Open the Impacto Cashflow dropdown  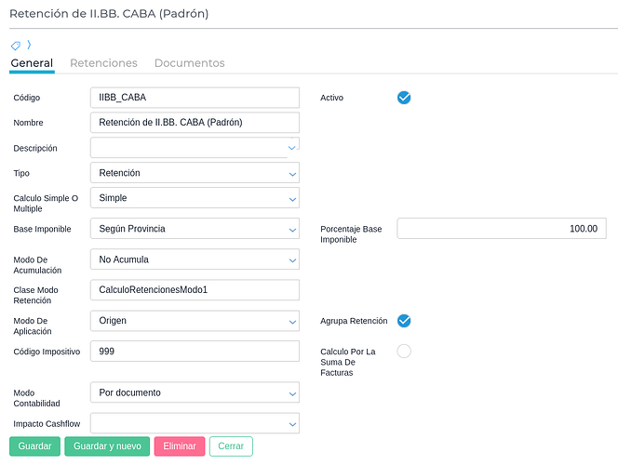click(x=195, y=423)
